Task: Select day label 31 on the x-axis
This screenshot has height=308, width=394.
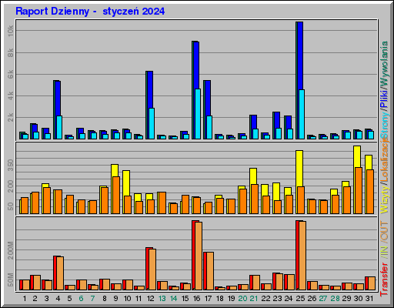Action: [x=369, y=299]
